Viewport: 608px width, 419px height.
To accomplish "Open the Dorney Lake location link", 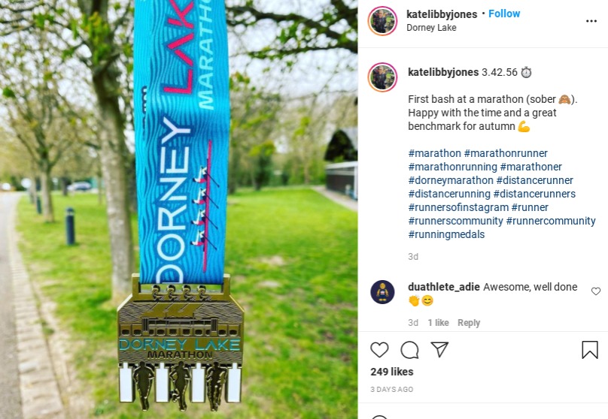I will (x=431, y=28).
